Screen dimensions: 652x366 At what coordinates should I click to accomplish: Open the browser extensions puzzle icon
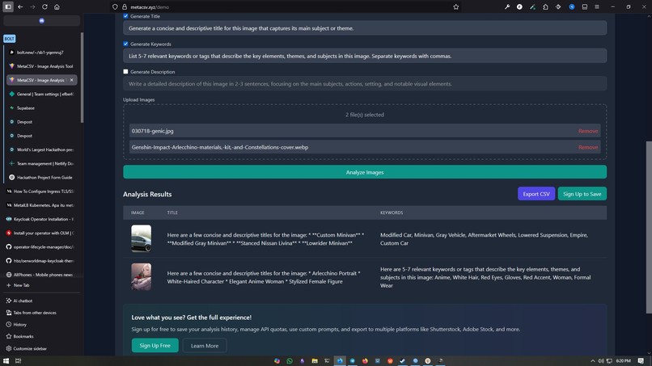click(x=545, y=7)
